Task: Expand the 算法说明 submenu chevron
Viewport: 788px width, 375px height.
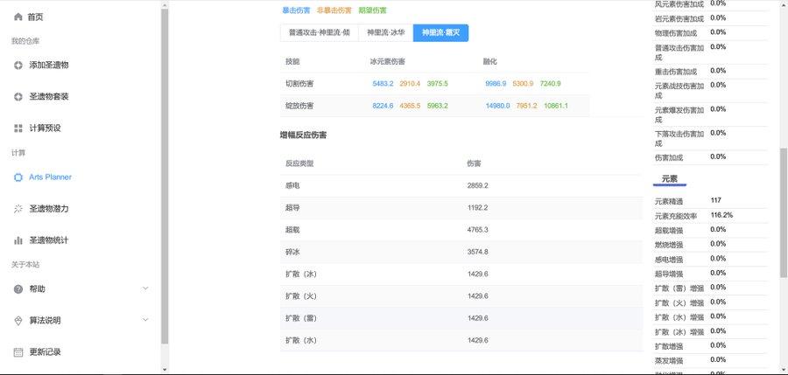Action: point(145,320)
